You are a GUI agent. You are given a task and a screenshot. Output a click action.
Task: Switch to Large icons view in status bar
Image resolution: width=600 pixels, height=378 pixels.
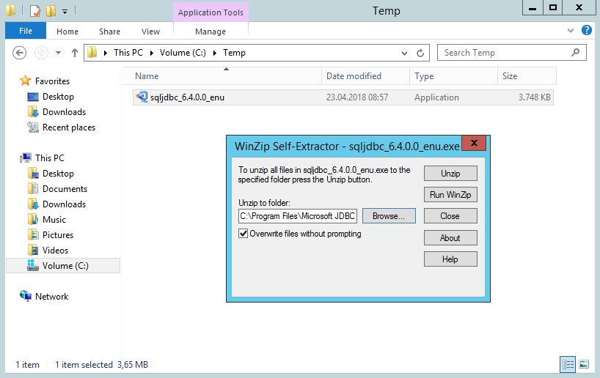tap(584, 364)
